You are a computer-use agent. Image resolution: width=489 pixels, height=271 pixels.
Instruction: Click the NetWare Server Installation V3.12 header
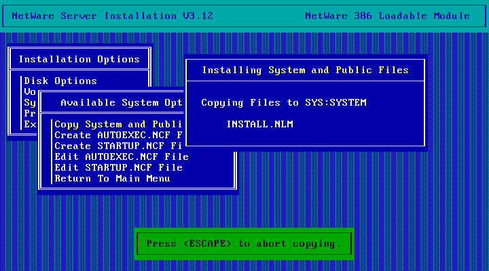pyautogui.click(x=112, y=16)
